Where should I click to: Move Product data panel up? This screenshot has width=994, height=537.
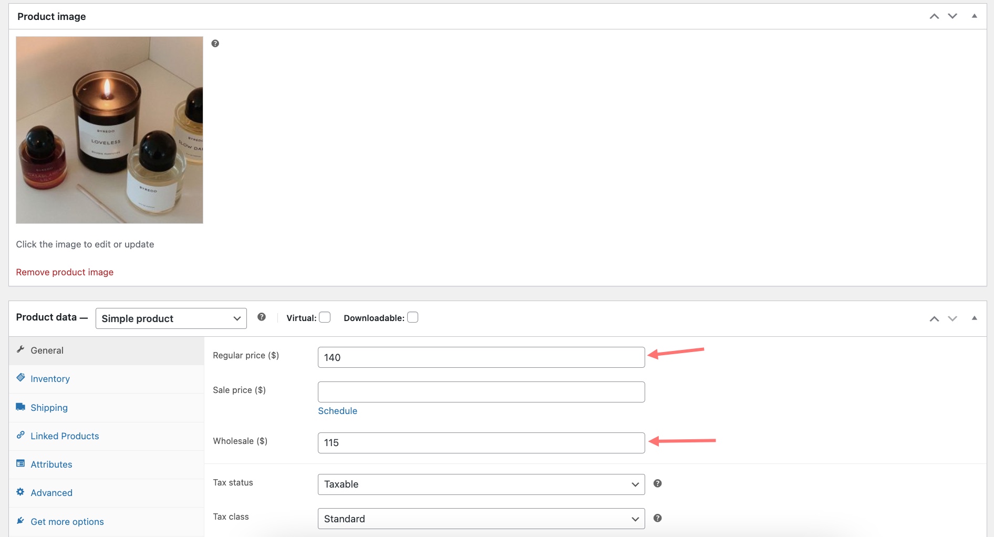[x=934, y=318]
